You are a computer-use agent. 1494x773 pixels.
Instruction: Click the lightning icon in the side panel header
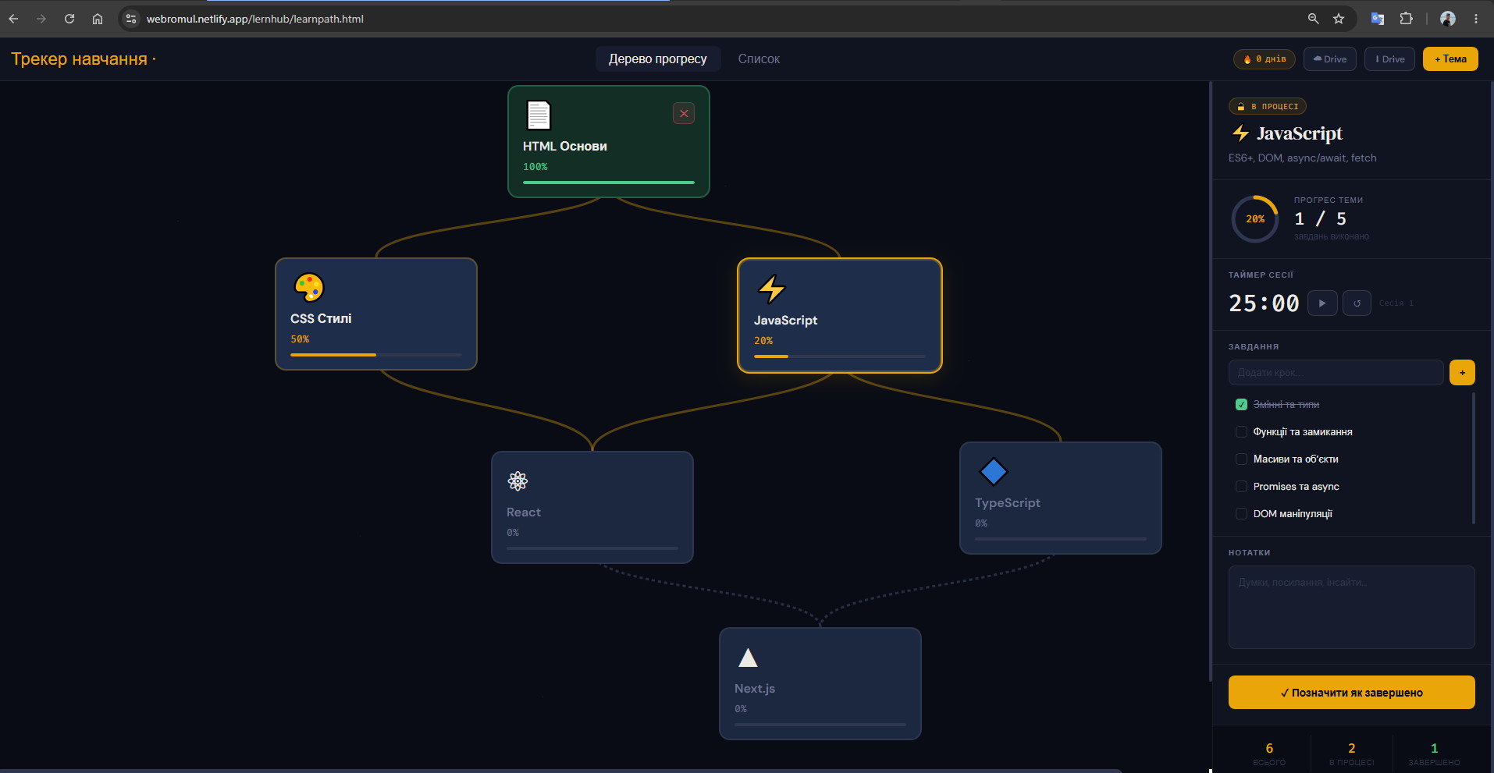(1240, 133)
